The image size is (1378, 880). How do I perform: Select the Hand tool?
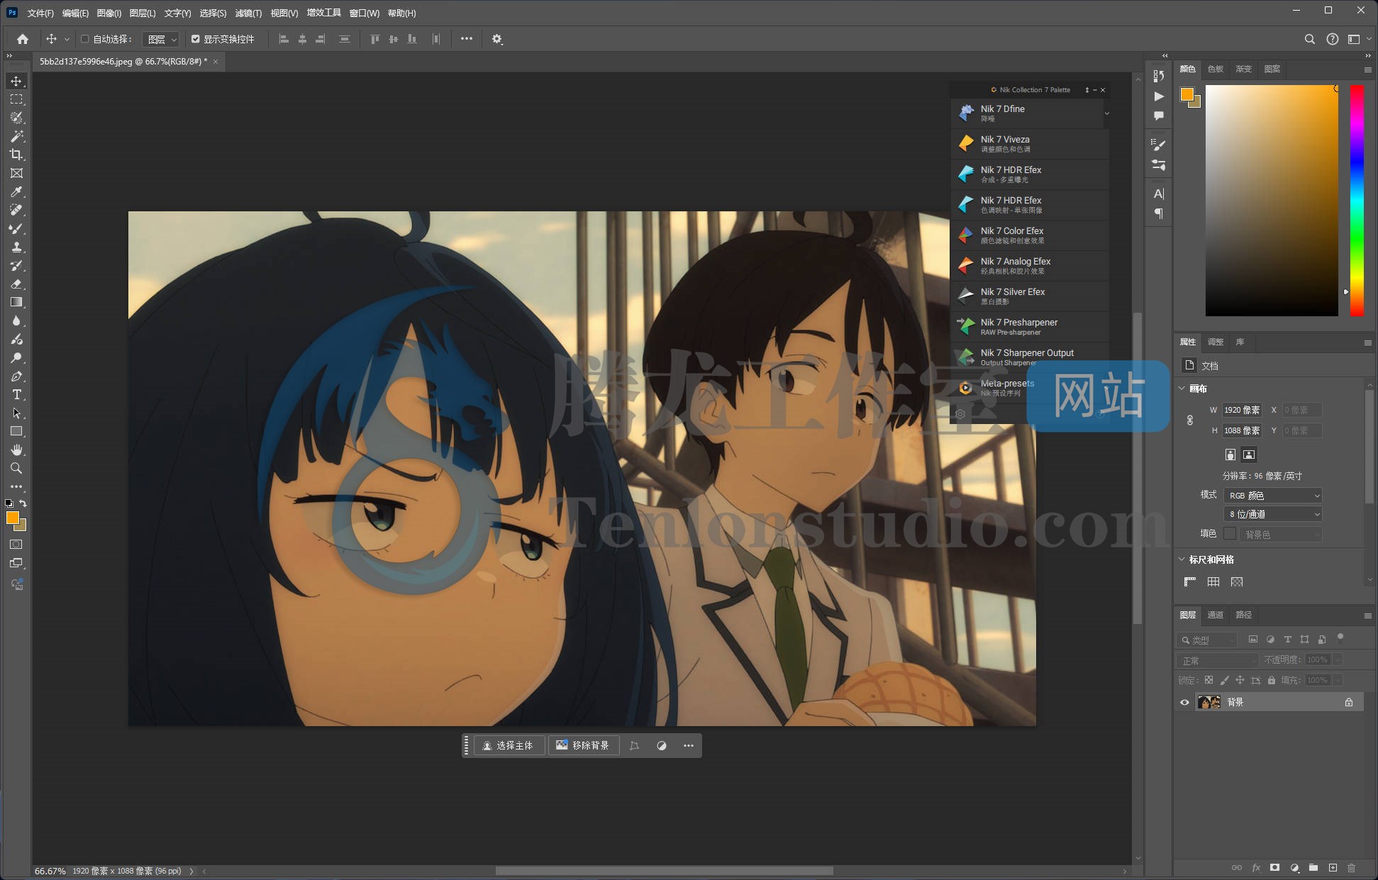pyautogui.click(x=16, y=450)
